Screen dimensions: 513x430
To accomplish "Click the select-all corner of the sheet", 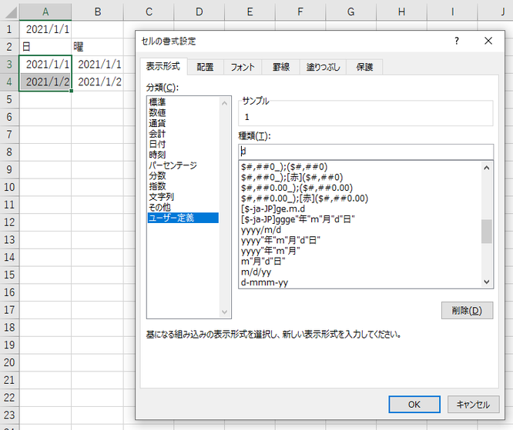I will click(10, 12).
